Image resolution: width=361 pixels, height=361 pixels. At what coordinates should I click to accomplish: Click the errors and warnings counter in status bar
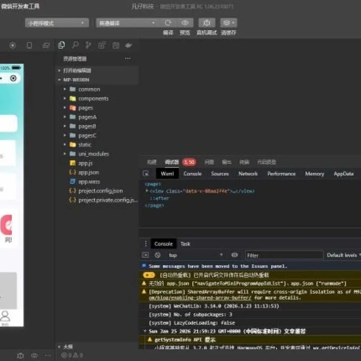(72, 355)
